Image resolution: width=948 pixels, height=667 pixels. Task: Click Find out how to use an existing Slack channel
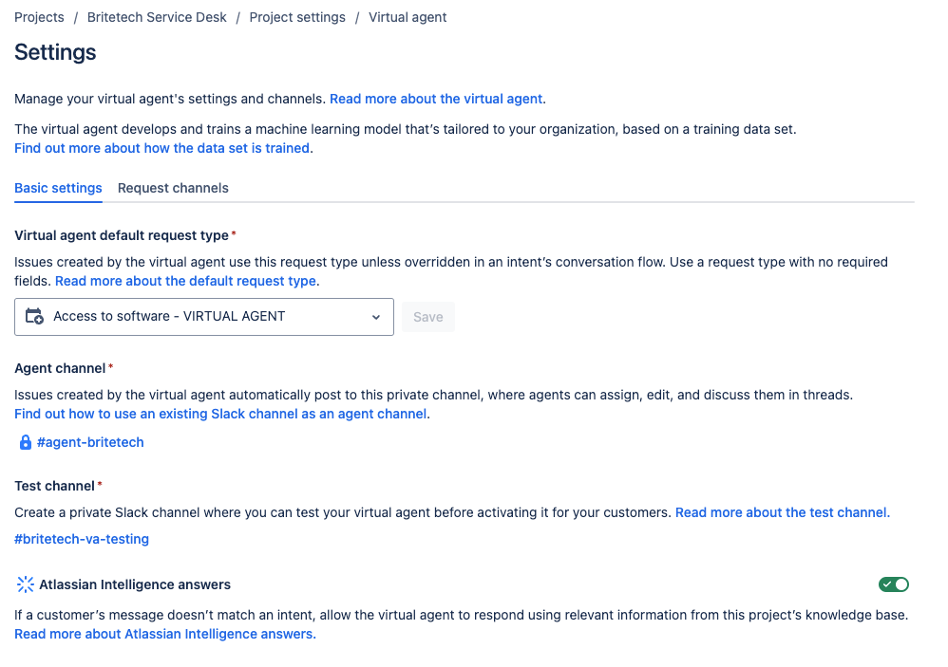tap(220, 413)
